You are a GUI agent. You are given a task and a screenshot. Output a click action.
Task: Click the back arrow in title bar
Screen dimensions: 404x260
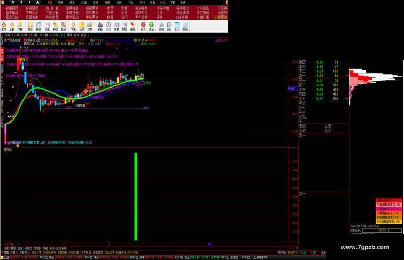click(x=21, y=2)
